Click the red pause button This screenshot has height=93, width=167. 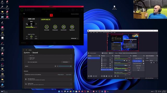[x=51, y=15]
